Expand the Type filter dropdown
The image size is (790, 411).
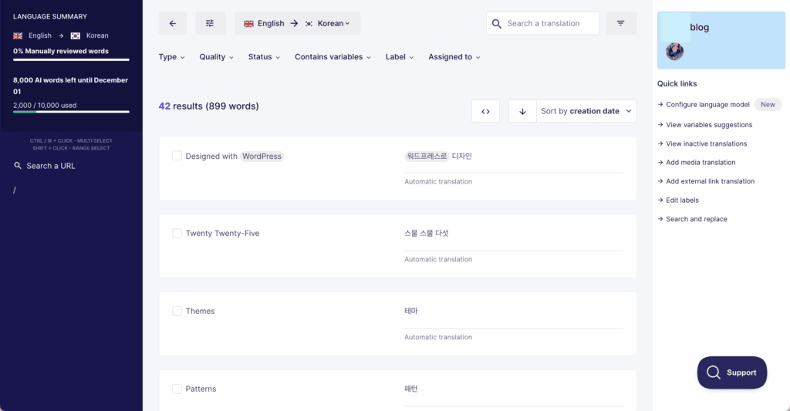[172, 57]
